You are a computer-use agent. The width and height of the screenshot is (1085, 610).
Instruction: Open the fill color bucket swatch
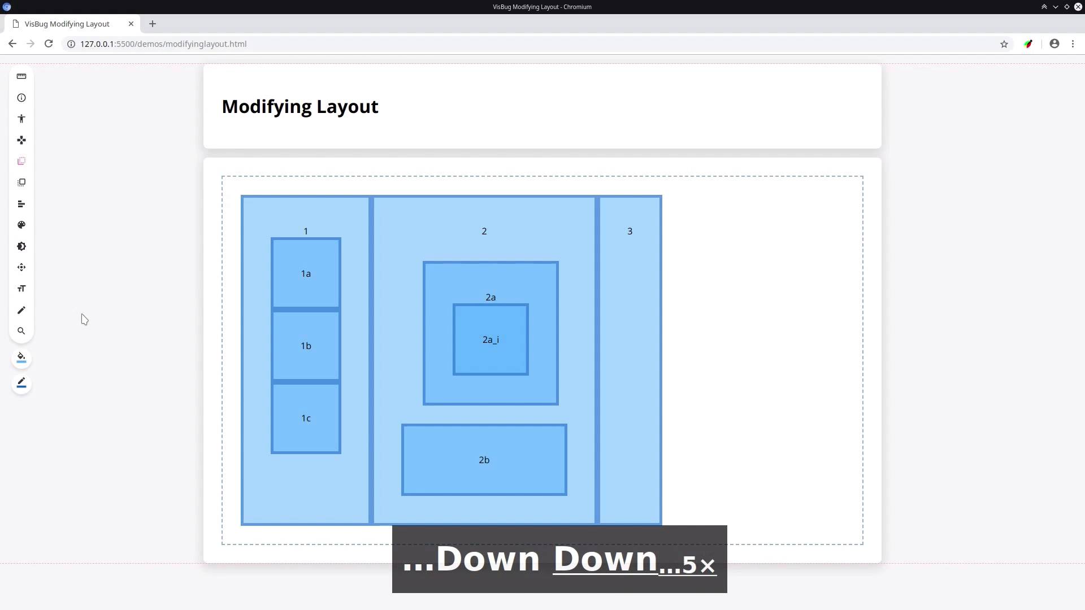tap(21, 358)
